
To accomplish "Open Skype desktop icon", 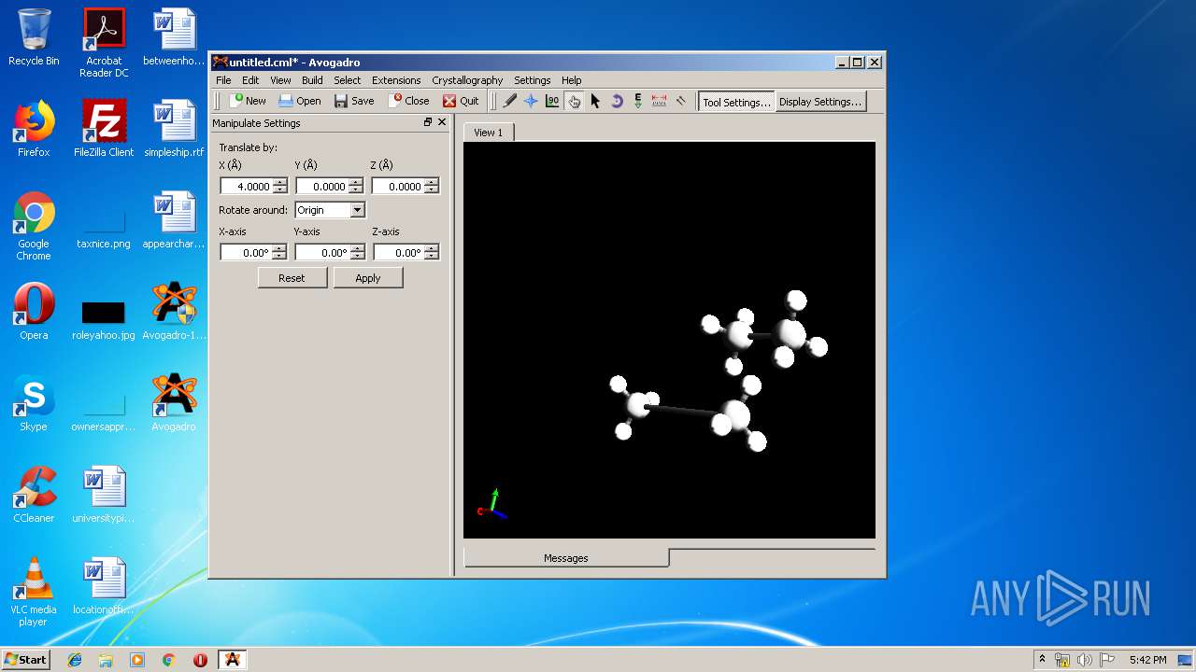I will (x=34, y=404).
